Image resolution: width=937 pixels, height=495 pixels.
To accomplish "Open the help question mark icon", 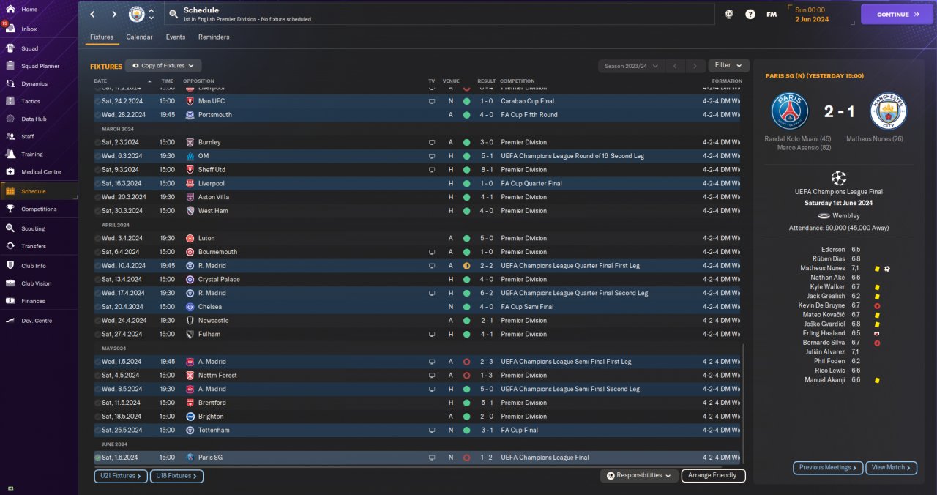I will [x=750, y=14].
